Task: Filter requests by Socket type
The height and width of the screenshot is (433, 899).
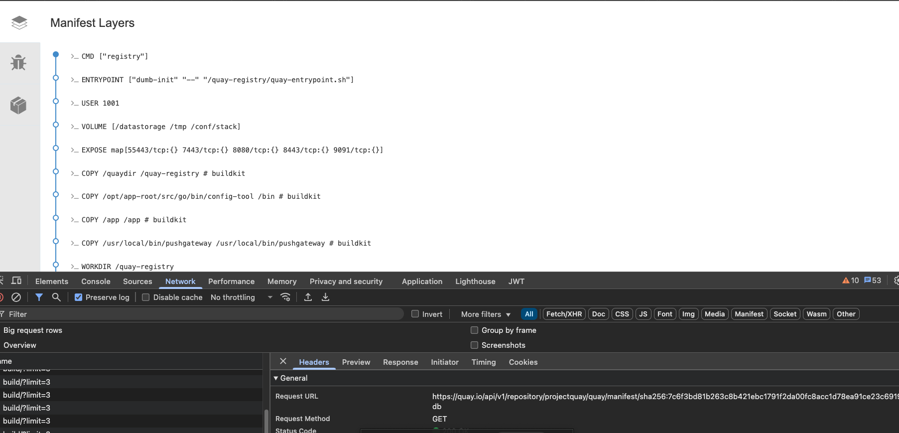Action: (x=785, y=314)
